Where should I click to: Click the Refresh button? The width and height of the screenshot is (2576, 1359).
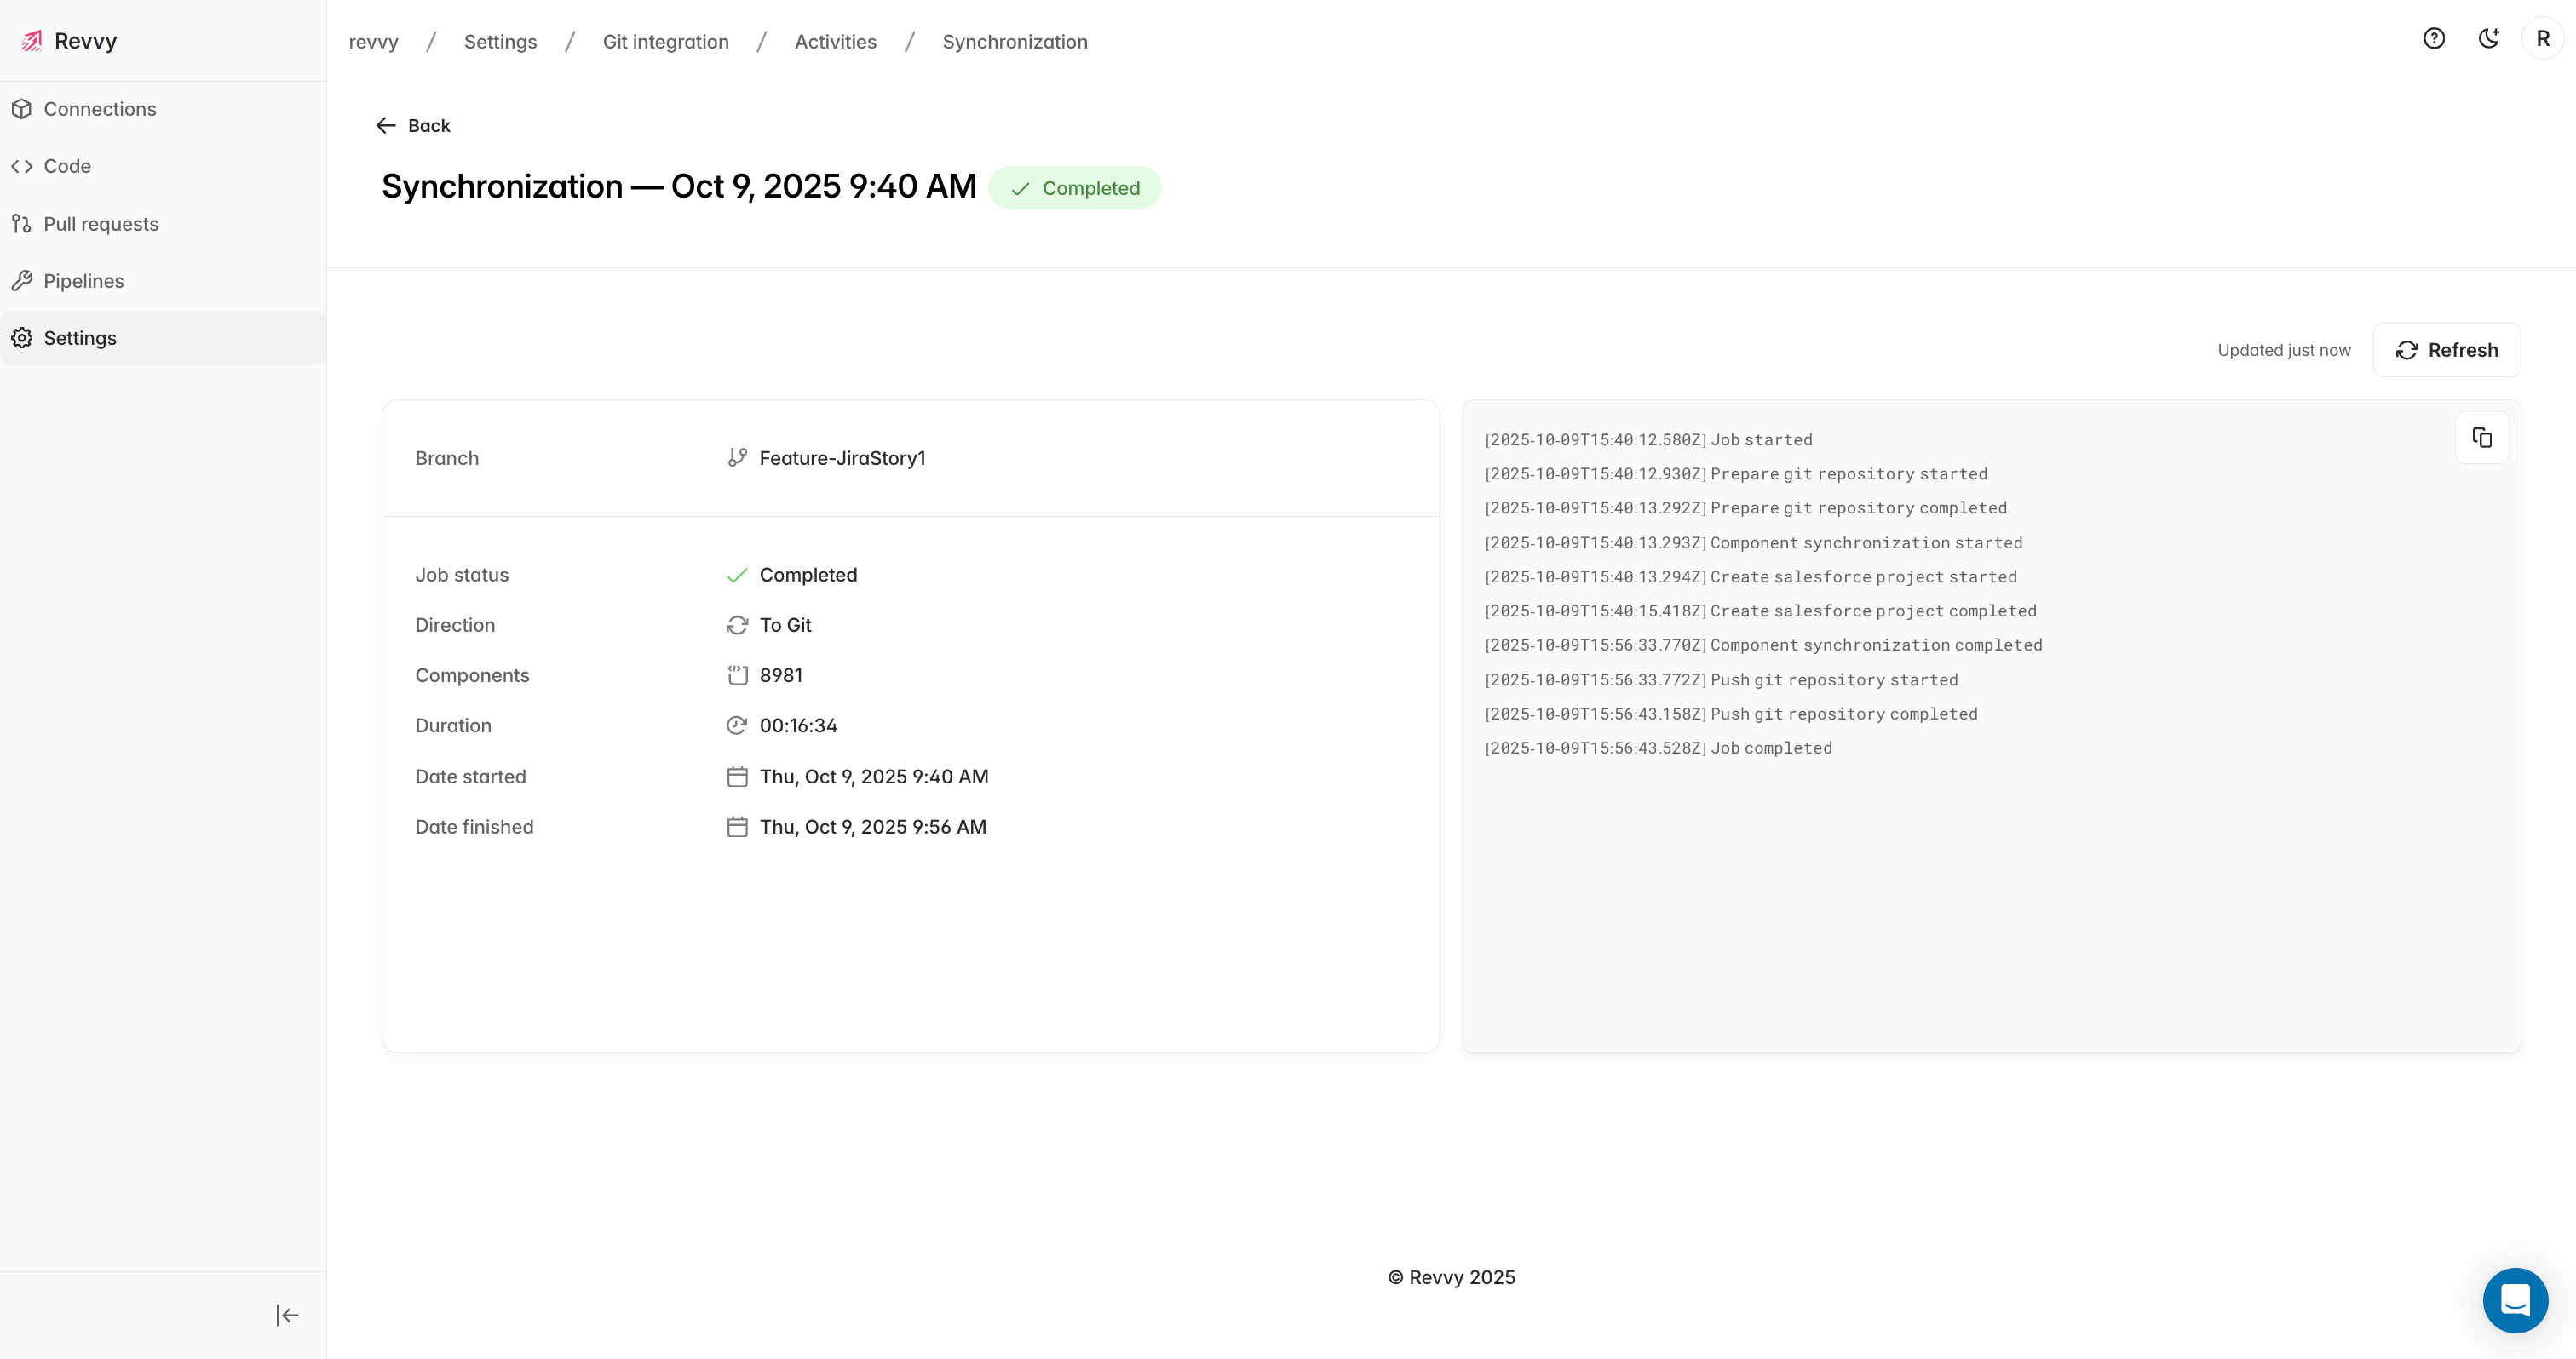point(2446,350)
